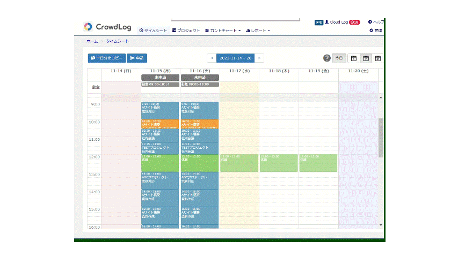Click the デモ badge
The image size is (458, 257).
319,22
